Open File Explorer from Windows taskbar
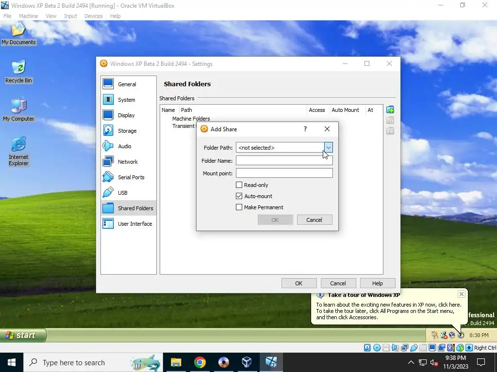The width and height of the screenshot is (497, 372). [176, 362]
